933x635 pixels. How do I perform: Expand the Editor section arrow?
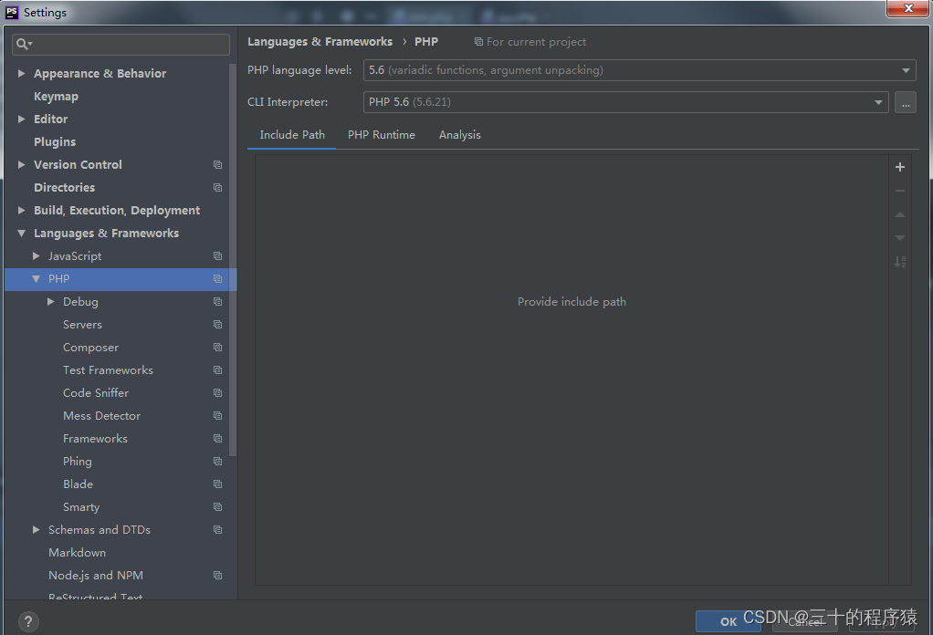coord(21,119)
